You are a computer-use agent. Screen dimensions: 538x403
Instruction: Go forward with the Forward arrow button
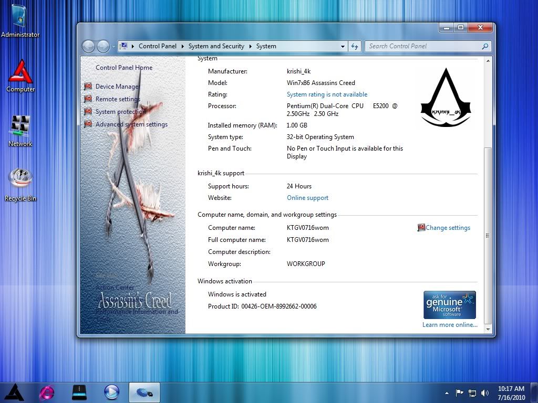(x=103, y=46)
